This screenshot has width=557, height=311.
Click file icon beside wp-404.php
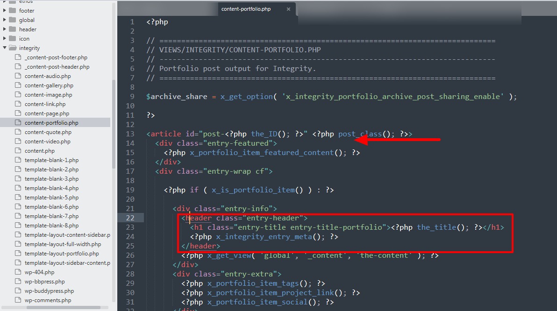coord(18,272)
